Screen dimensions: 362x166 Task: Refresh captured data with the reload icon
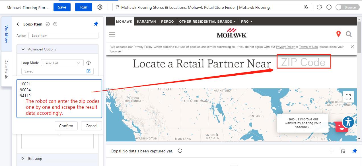pyautogui.click(x=180, y=151)
